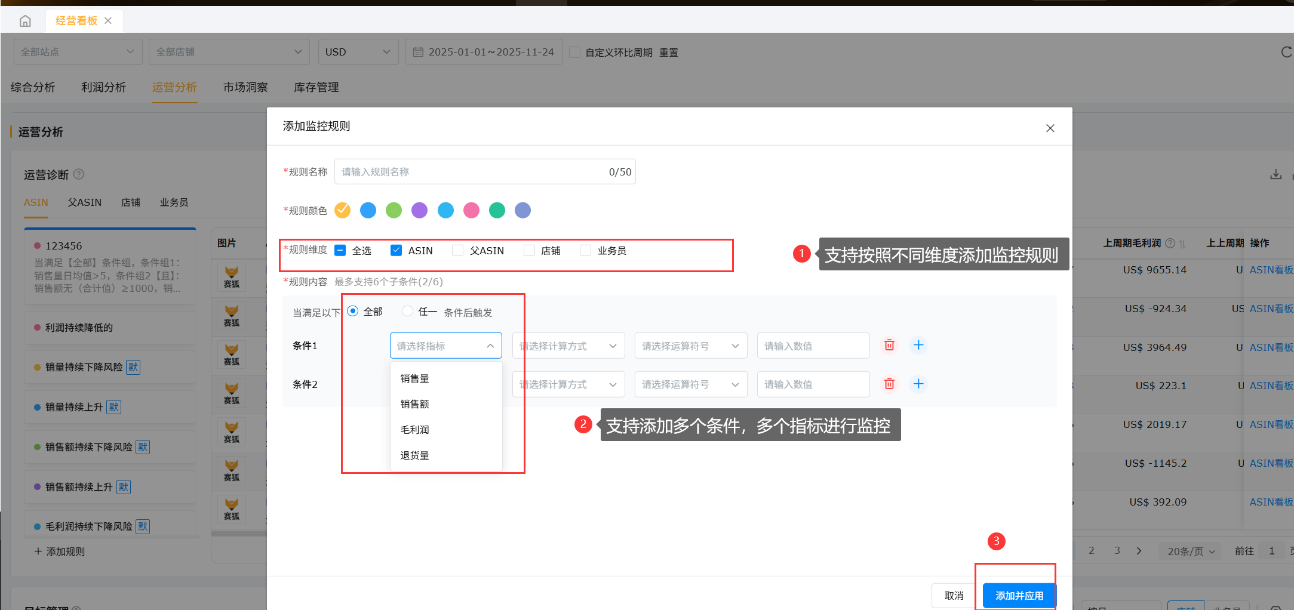The image size is (1294, 610).
Task: Click the 默 tag on 销量持续下降风险
Action: pos(133,367)
